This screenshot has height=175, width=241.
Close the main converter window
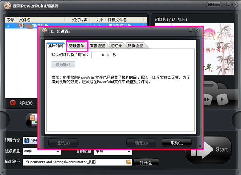(x=235, y=5)
